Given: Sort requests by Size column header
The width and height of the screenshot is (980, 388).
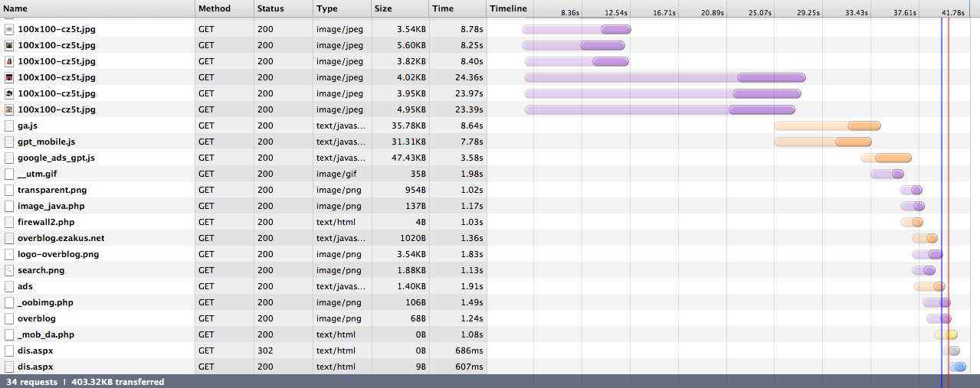Looking at the screenshot, I should 383,8.
